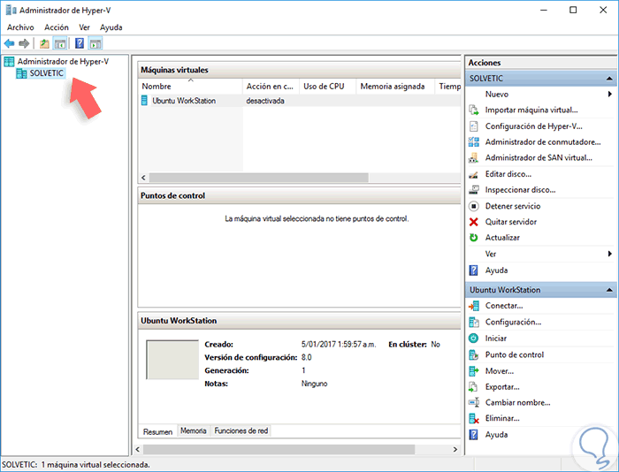Screen dimensions: 619x472
Task: Click the Forward arrow toolbar icon
Action: [x=24, y=43]
